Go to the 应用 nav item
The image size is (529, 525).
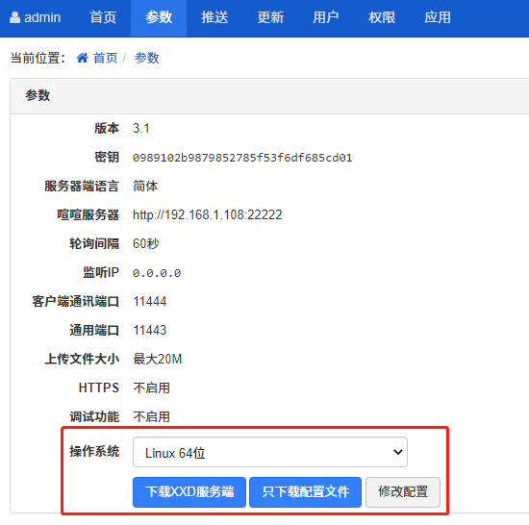click(438, 17)
